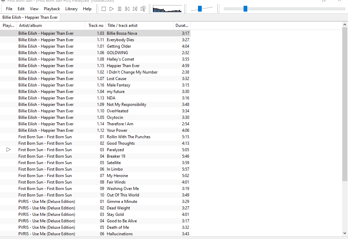Play a random track button
This screenshot has height=239, width=348.
pyautogui.click(x=143, y=9)
